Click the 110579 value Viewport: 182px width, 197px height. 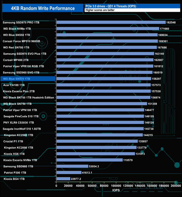coord(128,160)
